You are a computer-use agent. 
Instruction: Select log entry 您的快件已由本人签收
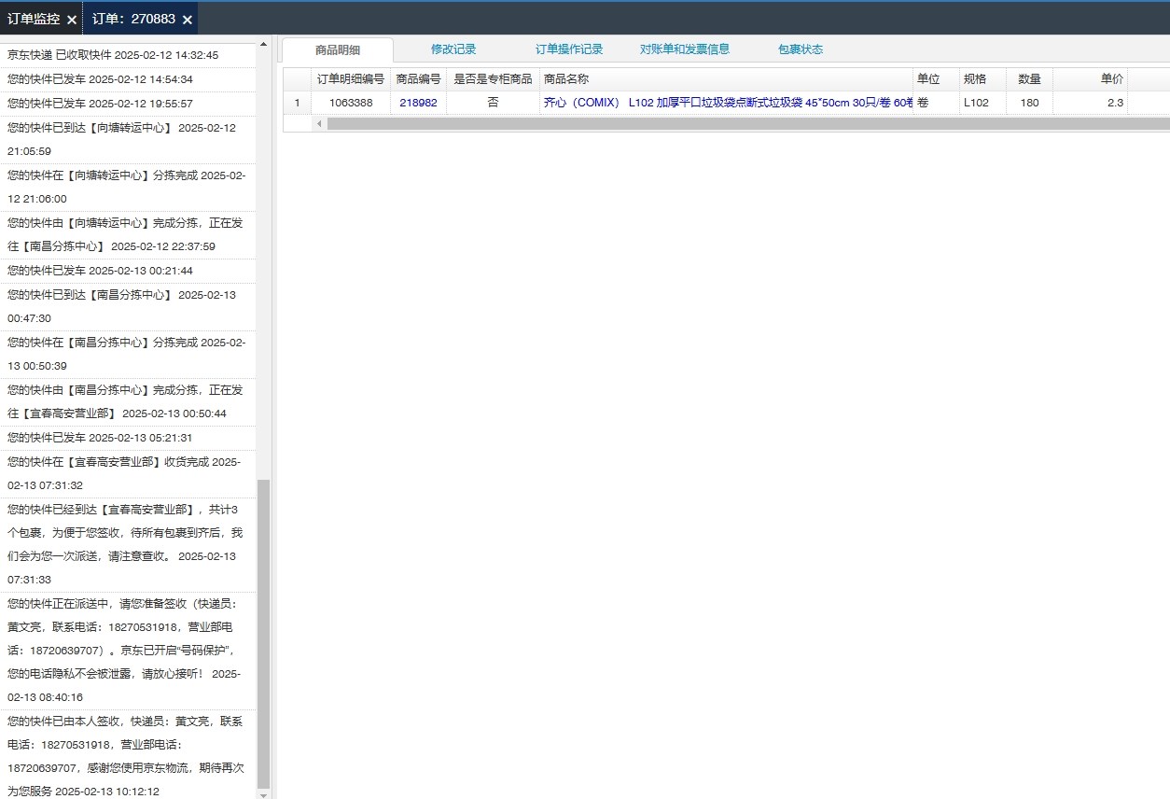(x=128, y=756)
